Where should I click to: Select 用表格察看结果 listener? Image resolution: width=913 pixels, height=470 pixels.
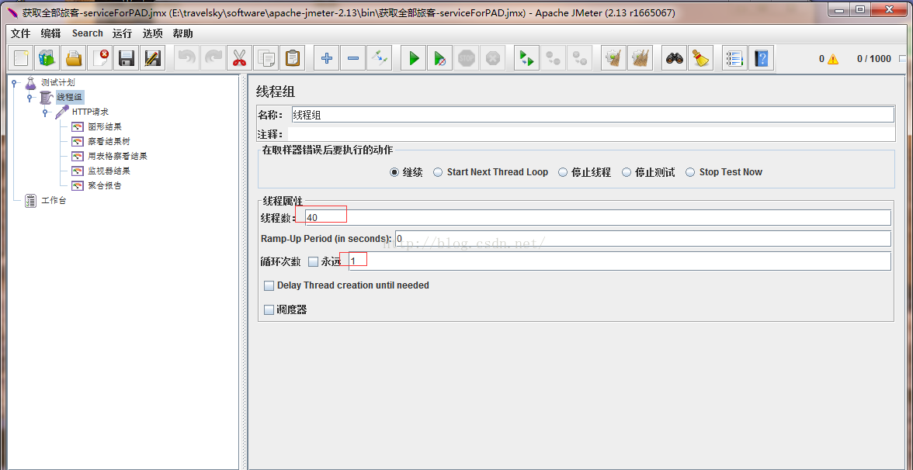[117, 157]
